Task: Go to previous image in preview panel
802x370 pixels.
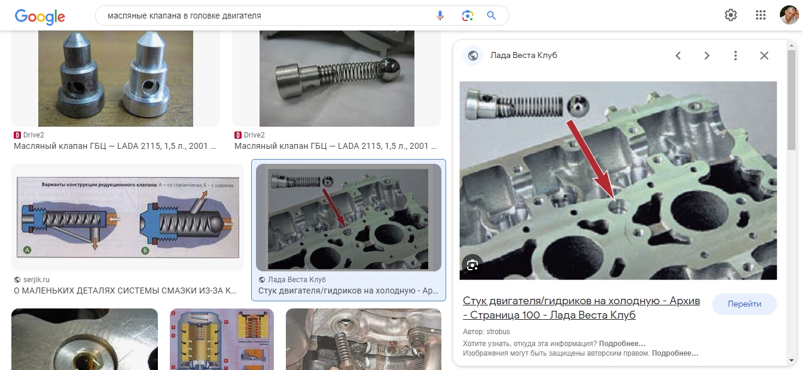Action: (x=678, y=56)
